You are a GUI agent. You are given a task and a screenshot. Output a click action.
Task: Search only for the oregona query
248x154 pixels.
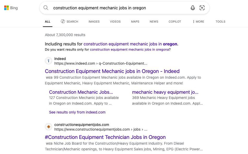[x=129, y=49]
